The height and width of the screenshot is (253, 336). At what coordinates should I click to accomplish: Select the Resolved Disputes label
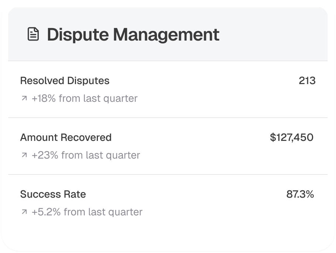tap(65, 81)
